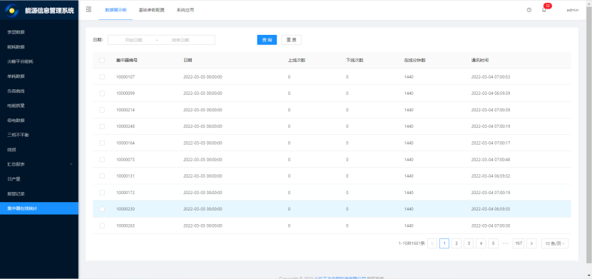The image size is (592, 279).
Task: Check the row for concentrator 10000164
Action: click(x=102, y=143)
